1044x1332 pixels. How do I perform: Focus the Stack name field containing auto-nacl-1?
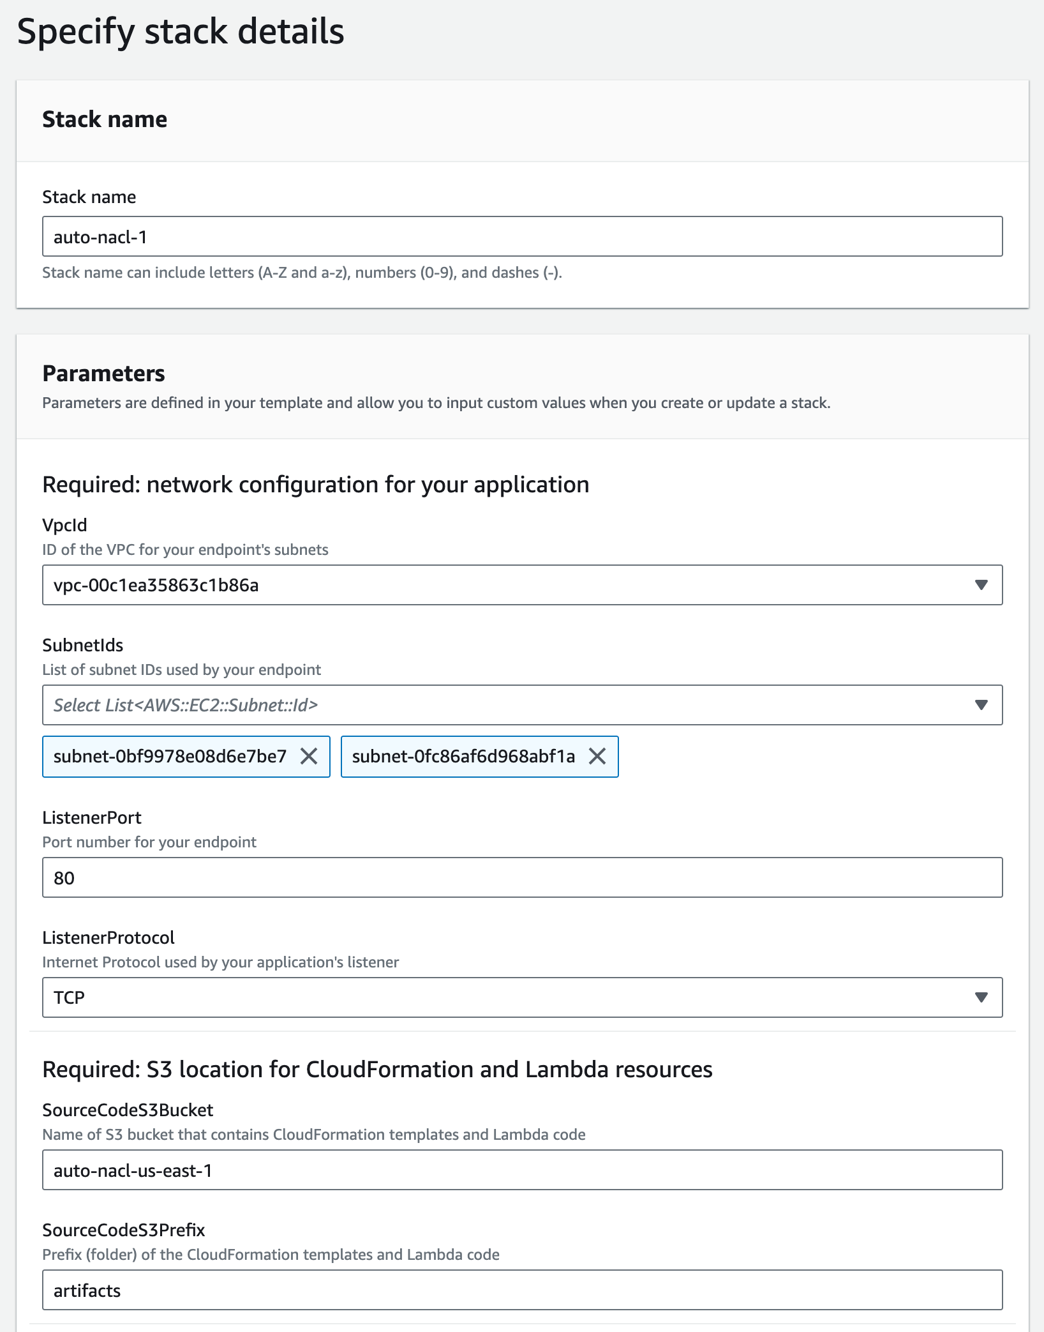point(522,237)
